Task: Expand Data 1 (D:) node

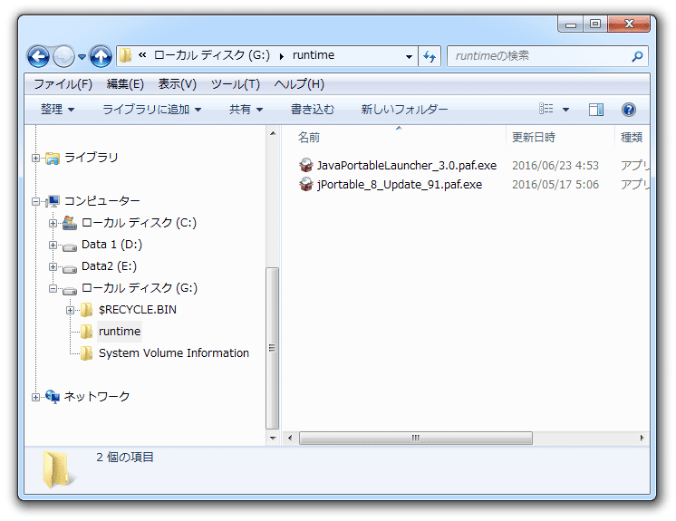Action: tap(53, 246)
